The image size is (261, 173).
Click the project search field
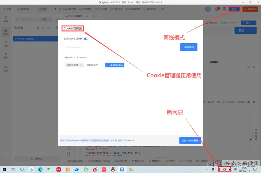[28, 19]
